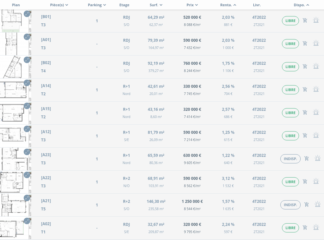The image size is (324, 240).
Task: Sort the list by Surf. column
Action: point(156,5)
